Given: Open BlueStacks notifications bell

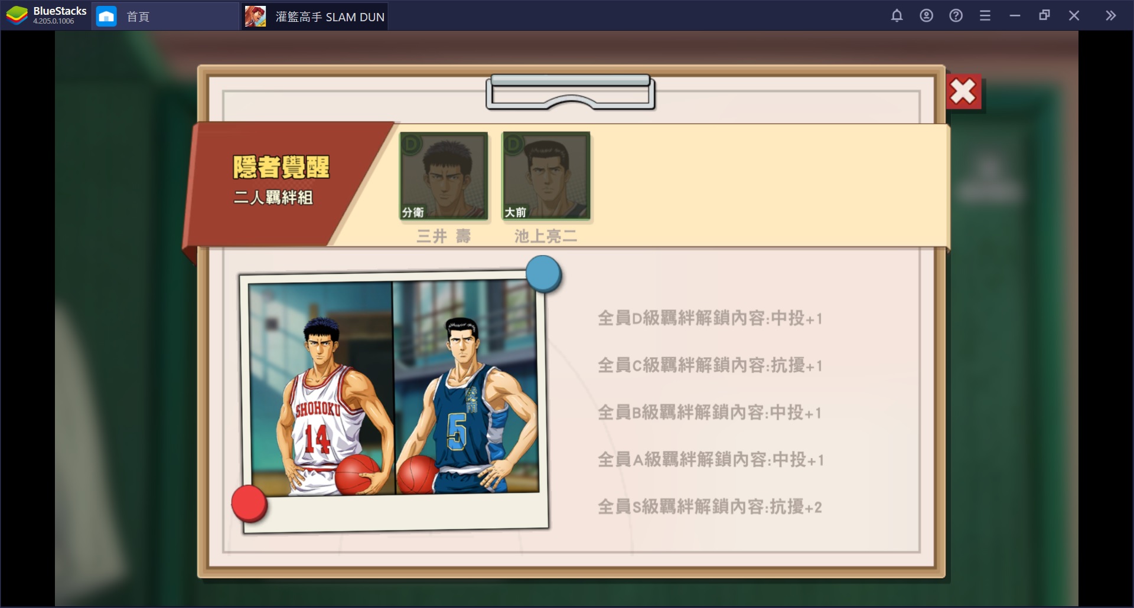Looking at the screenshot, I should coord(897,16).
